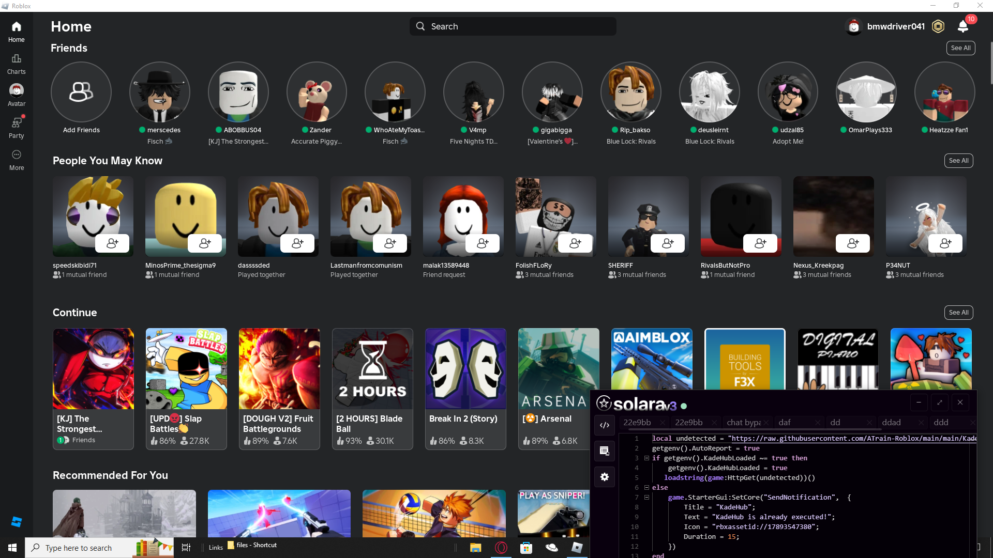
Task: Collapse the else block at line 6
Action: coord(646,488)
